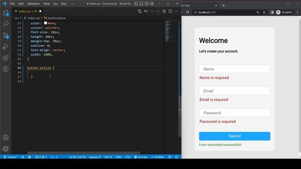Open the Run menu
The image size is (301, 169).
click(64, 4)
